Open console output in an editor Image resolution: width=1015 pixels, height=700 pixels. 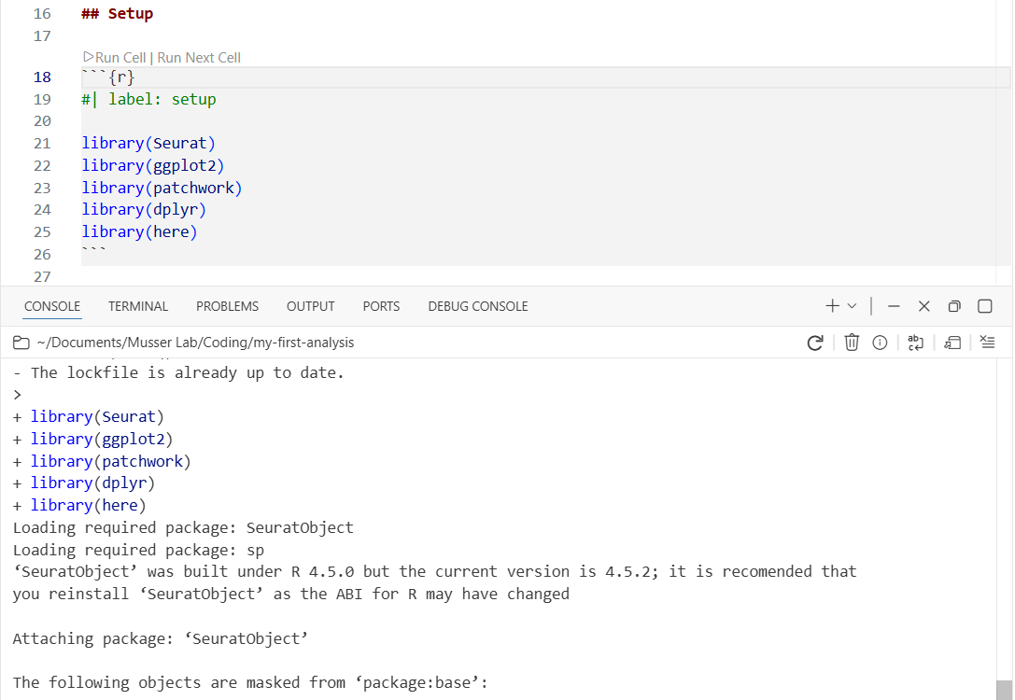tap(952, 343)
